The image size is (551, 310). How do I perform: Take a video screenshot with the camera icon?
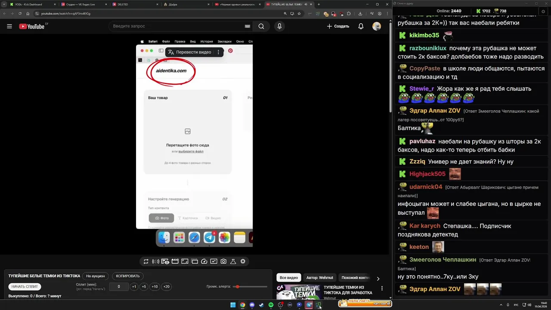tap(223, 261)
